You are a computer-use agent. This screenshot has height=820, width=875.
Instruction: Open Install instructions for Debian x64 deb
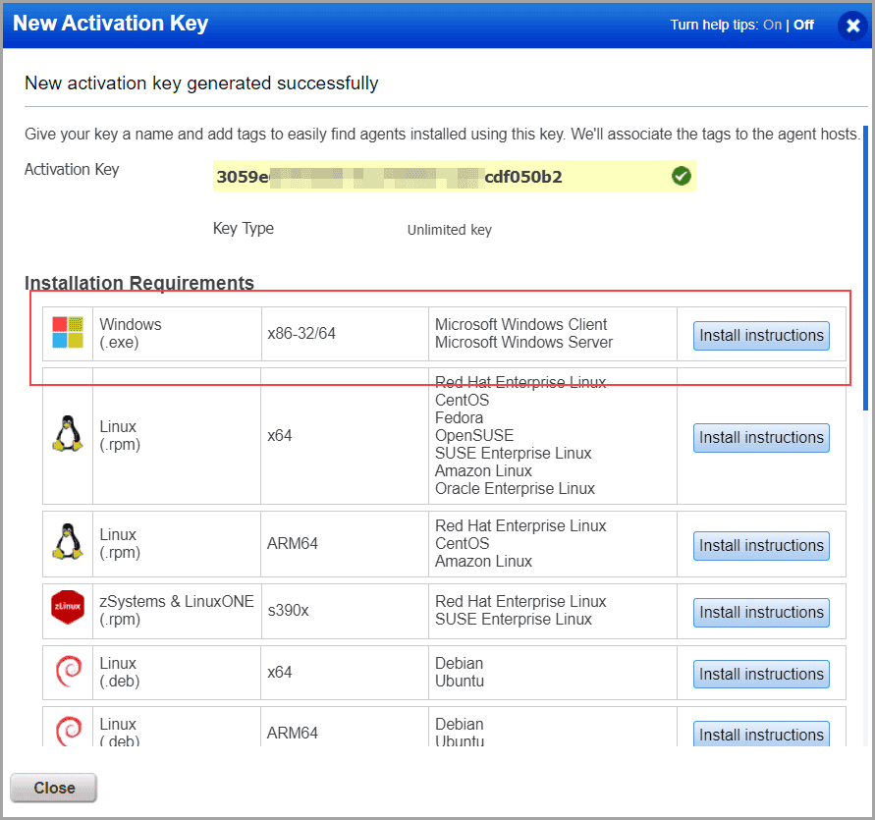[x=761, y=674]
